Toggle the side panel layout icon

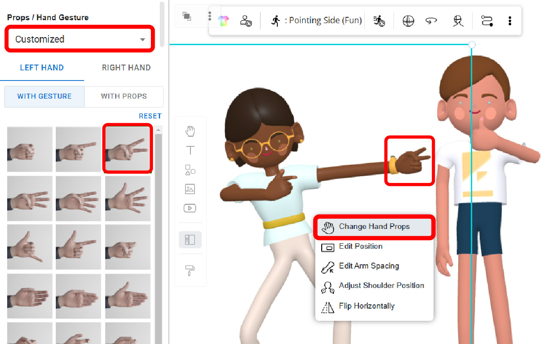190,239
